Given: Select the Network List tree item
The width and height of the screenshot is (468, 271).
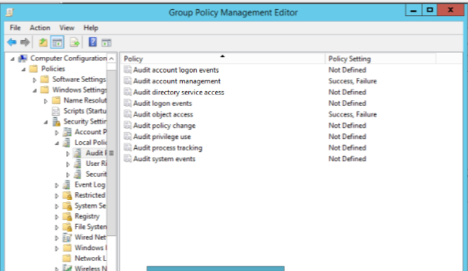Looking at the screenshot, I should point(90,259).
